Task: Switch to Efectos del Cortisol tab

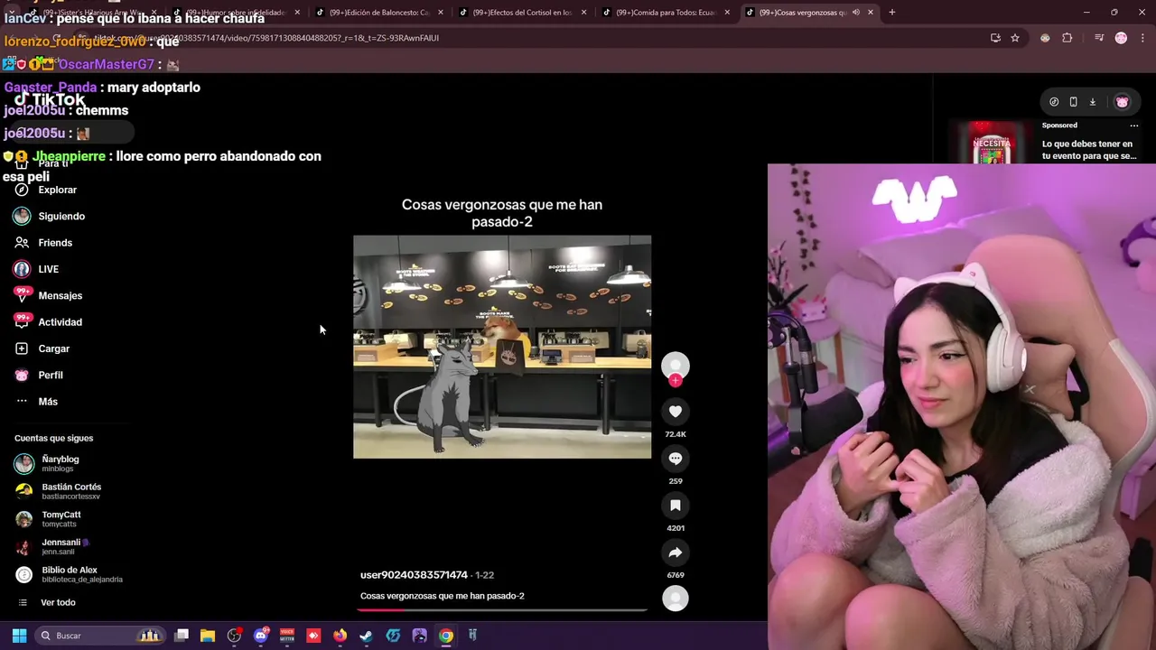Action: (x=521, y=13)
